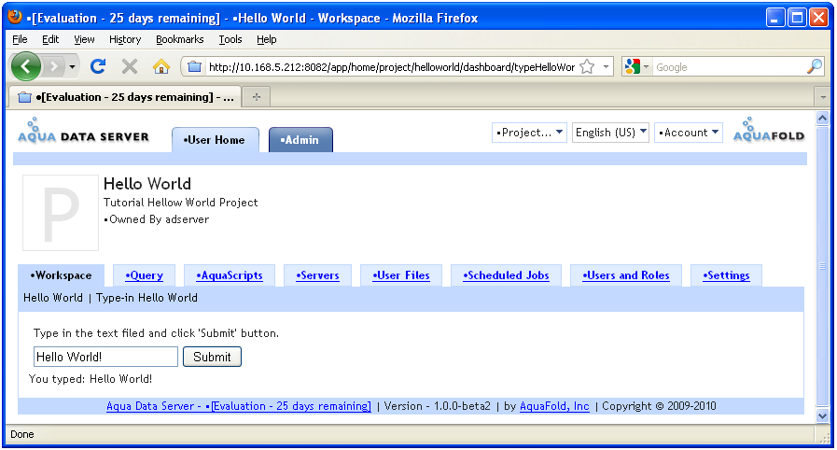
Task: Select the Evaluation browser tab
Action: click(x=125, y=97)
